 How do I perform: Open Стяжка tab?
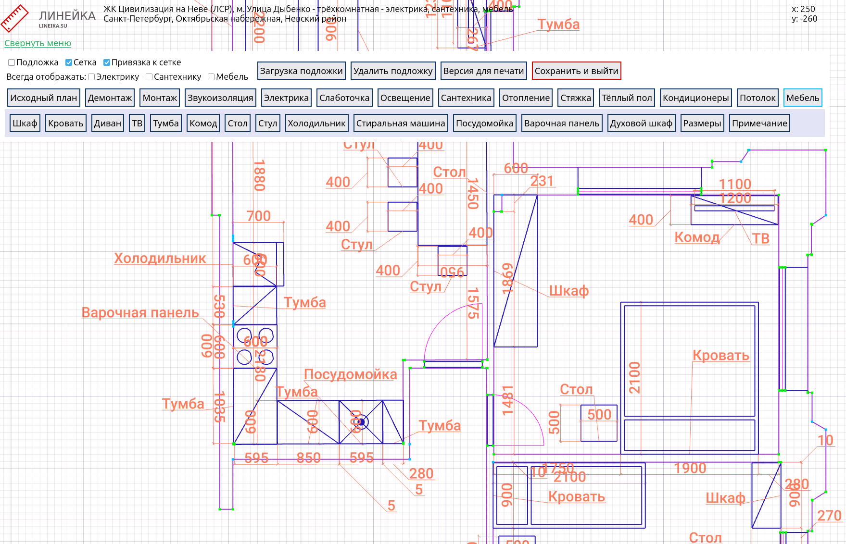(x=576, y=98)
